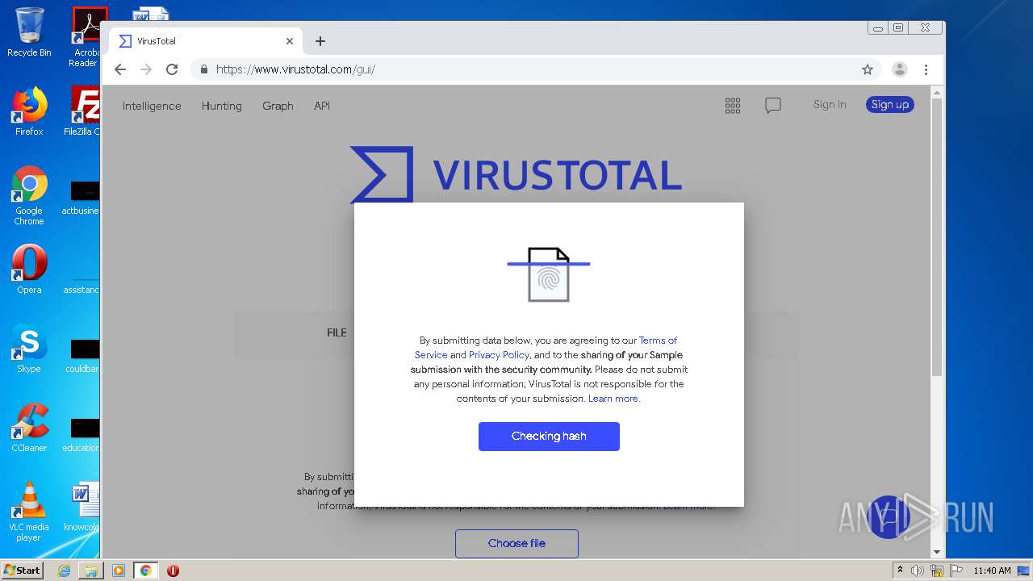Image resolution: width=1033 pixels, height=581 pixels.
Task: Click the Opera taskbar icon
Action: [173, 571]
